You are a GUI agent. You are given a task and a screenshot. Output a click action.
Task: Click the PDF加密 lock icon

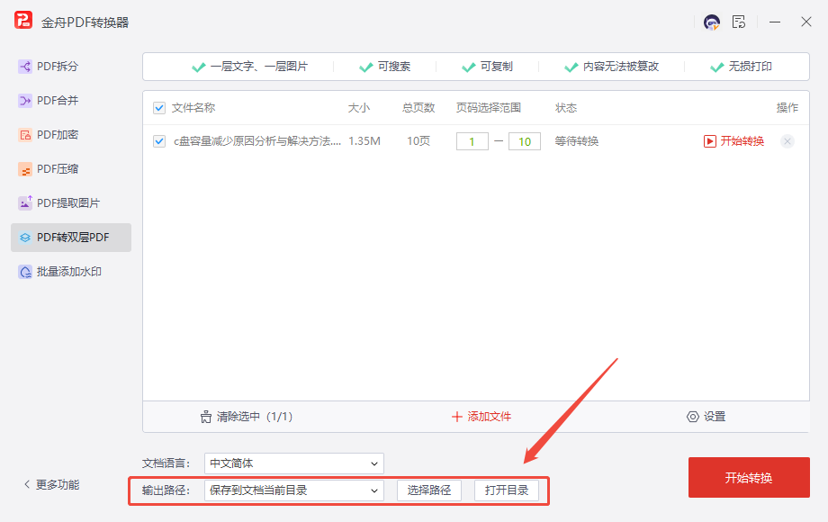[x=25, y=135]
